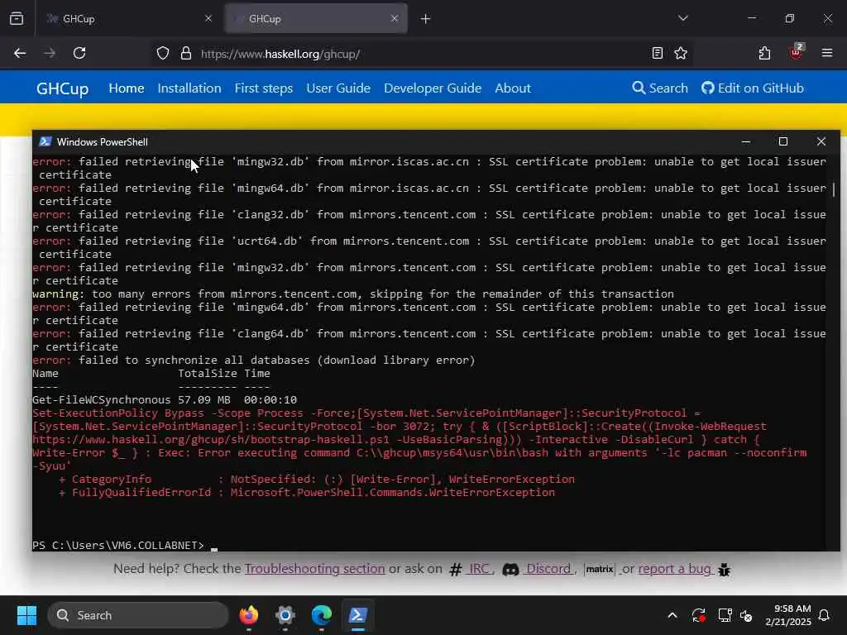
Task: Open the Developer Guide nav item
Action: (x=433, y=88)
